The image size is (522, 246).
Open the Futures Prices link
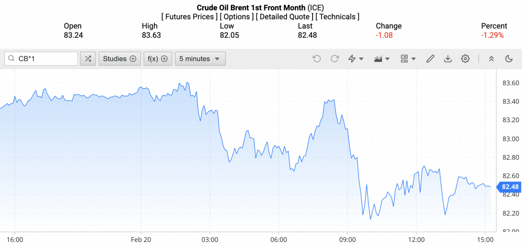coord(189,17)
